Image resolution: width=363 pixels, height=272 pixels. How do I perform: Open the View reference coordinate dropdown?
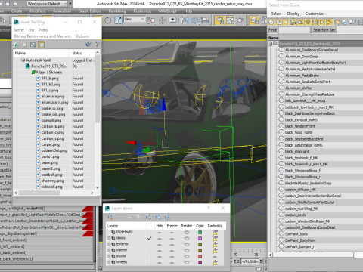(x=134, y=19)
